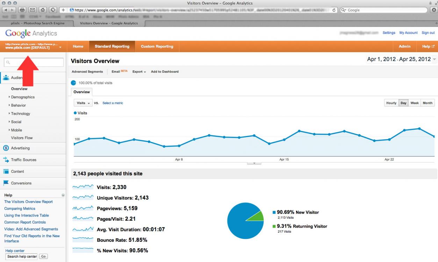Viewport: 438px width, 262px height.
Task: Click Video: Add Advanced Segments link
Action: (x=31, y=229)
